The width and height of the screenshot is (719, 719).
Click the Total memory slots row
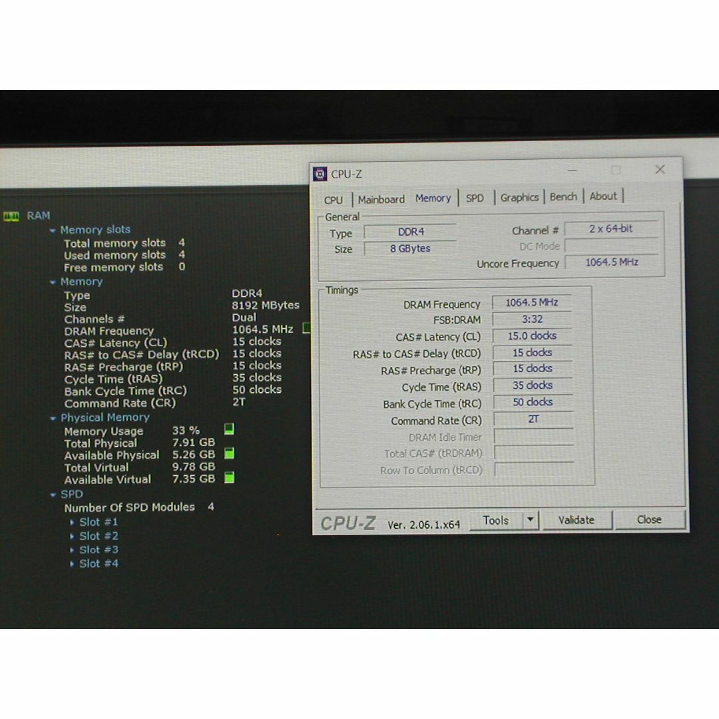pos(124,243)
